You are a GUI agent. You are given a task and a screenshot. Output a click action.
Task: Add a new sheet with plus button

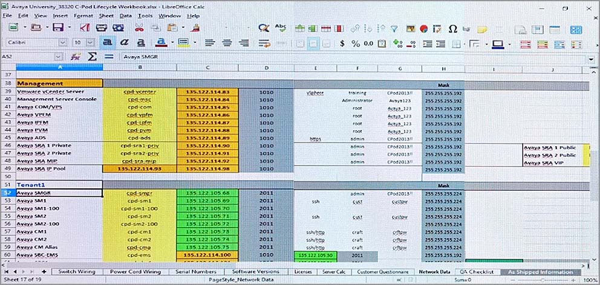point(44,272)
